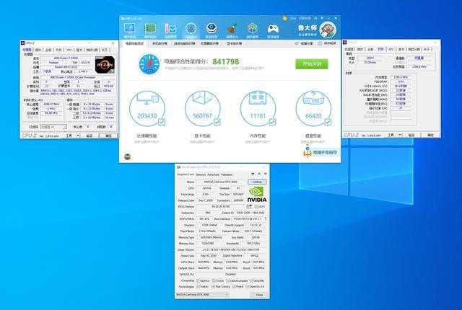
Task: Click the graphics card circle showing 560767
Action: pos(202,109)
